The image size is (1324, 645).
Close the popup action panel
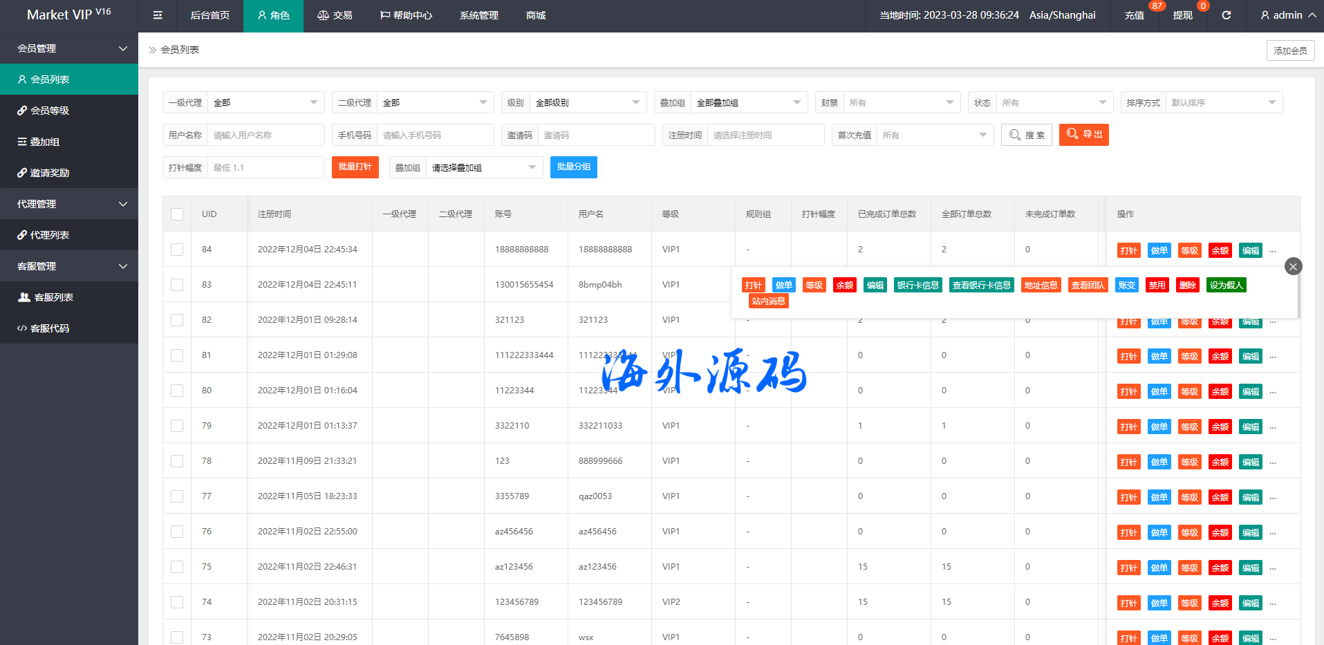point(1293,266)
